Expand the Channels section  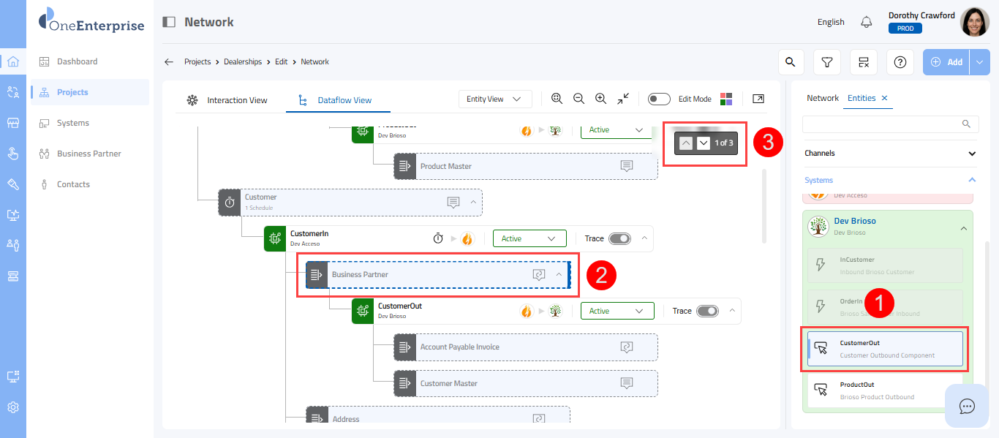pyautogui.click(x=971, y=154)
